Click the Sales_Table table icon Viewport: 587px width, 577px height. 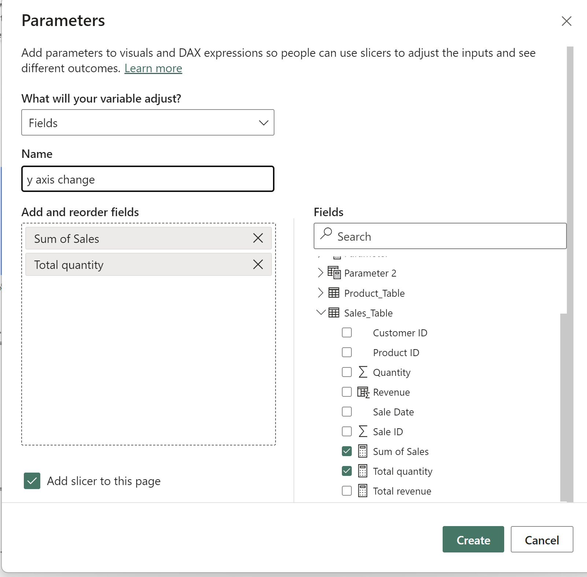[x=334, y=312]
